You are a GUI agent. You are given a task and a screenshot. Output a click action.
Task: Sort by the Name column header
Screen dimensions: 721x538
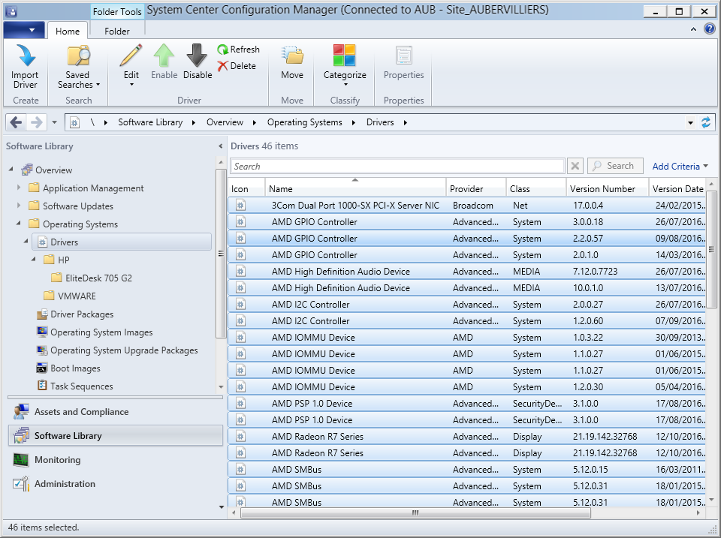tap(355, 188)
